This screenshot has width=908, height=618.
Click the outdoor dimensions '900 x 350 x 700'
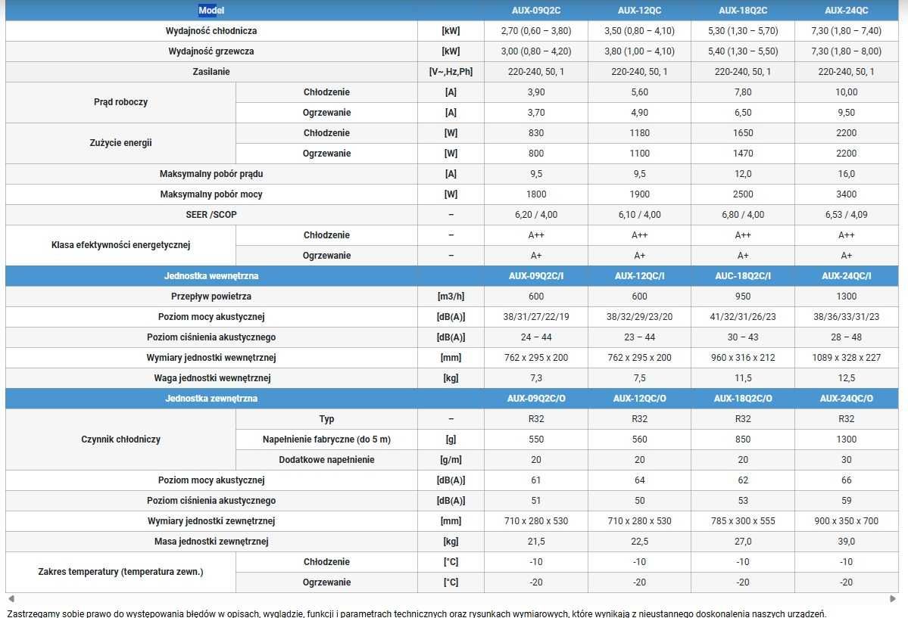847,520
